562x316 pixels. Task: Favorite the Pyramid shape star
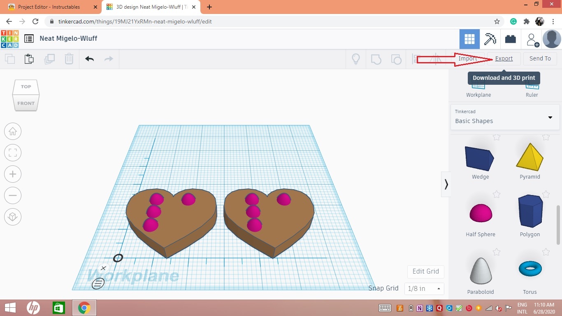pyautogui.click(x=546, y=137)
